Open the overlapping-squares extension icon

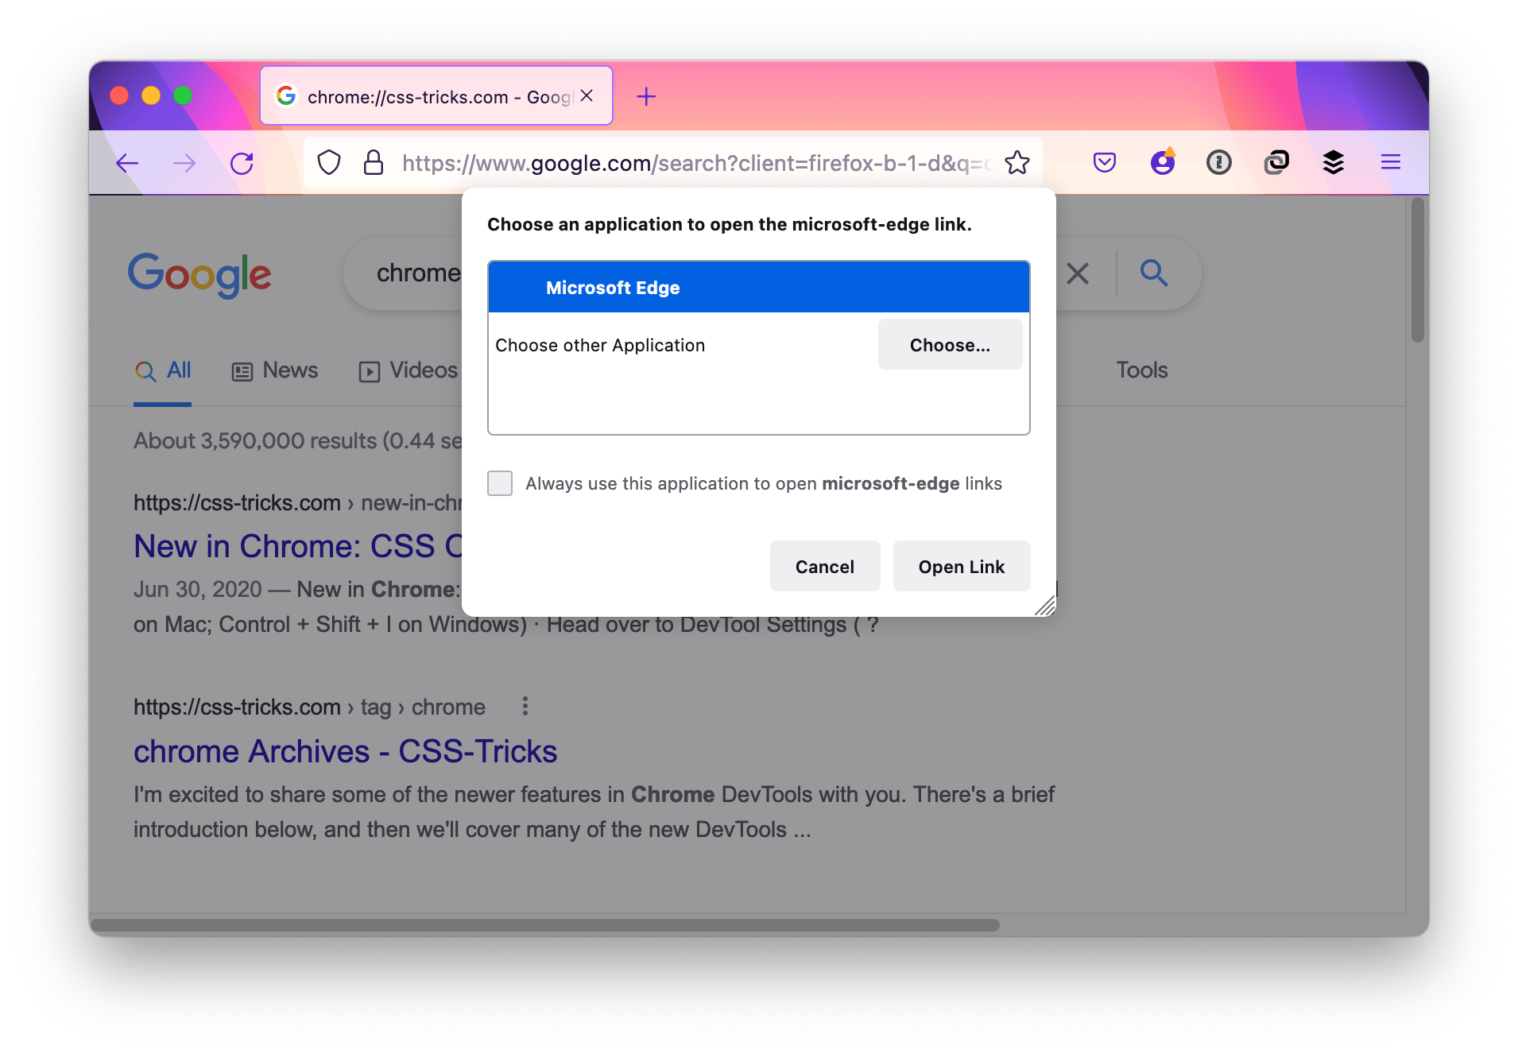tap(1276, 163)
